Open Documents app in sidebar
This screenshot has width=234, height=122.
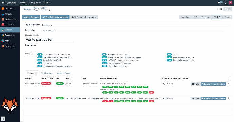point(10,35)
